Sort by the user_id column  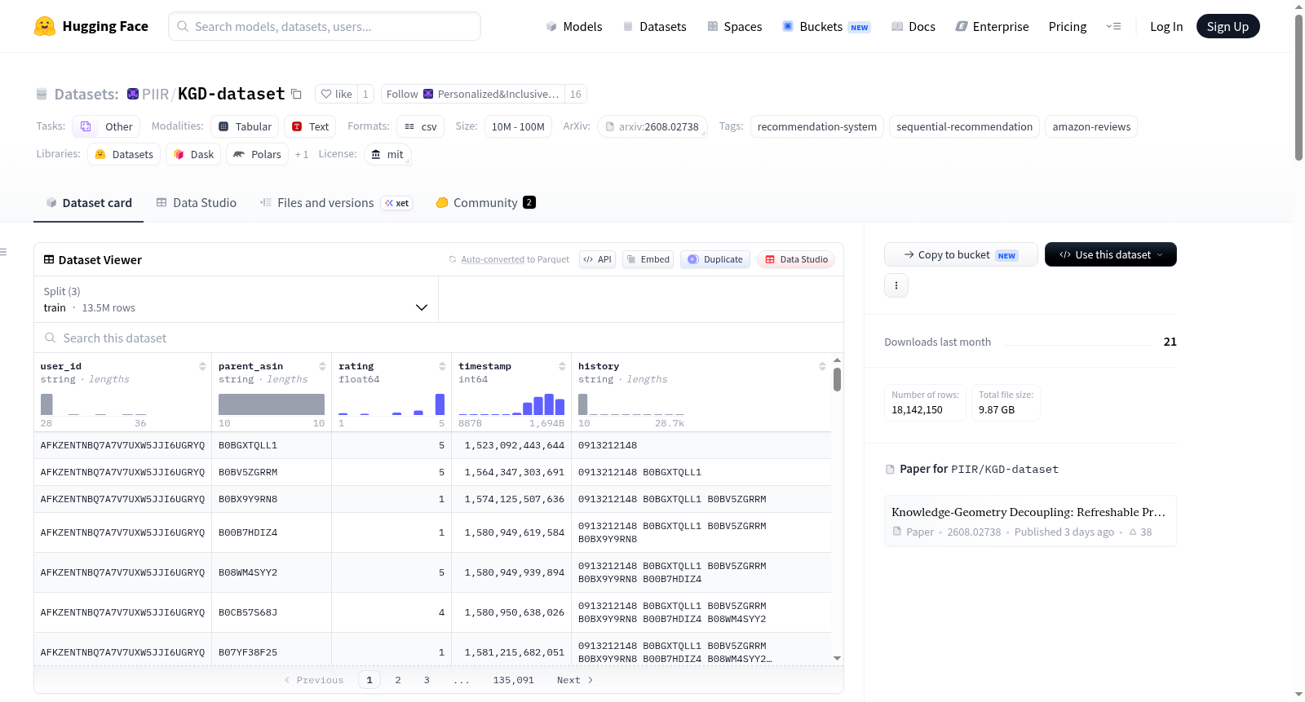click(x=202, y=367)
